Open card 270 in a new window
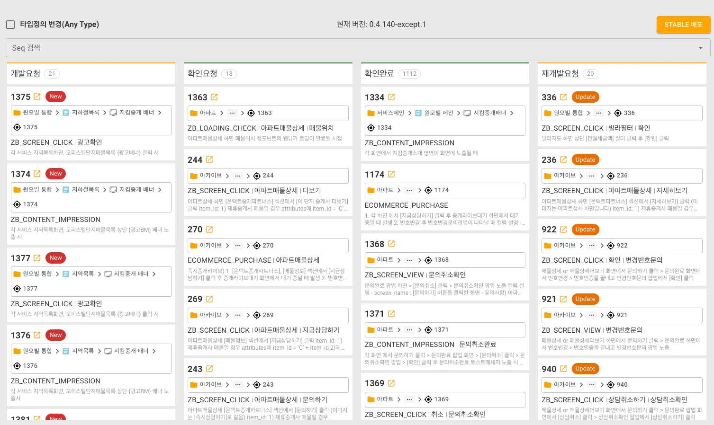This screenshot has width=714, height=425. pyautogui.click(x=209, y=230)
